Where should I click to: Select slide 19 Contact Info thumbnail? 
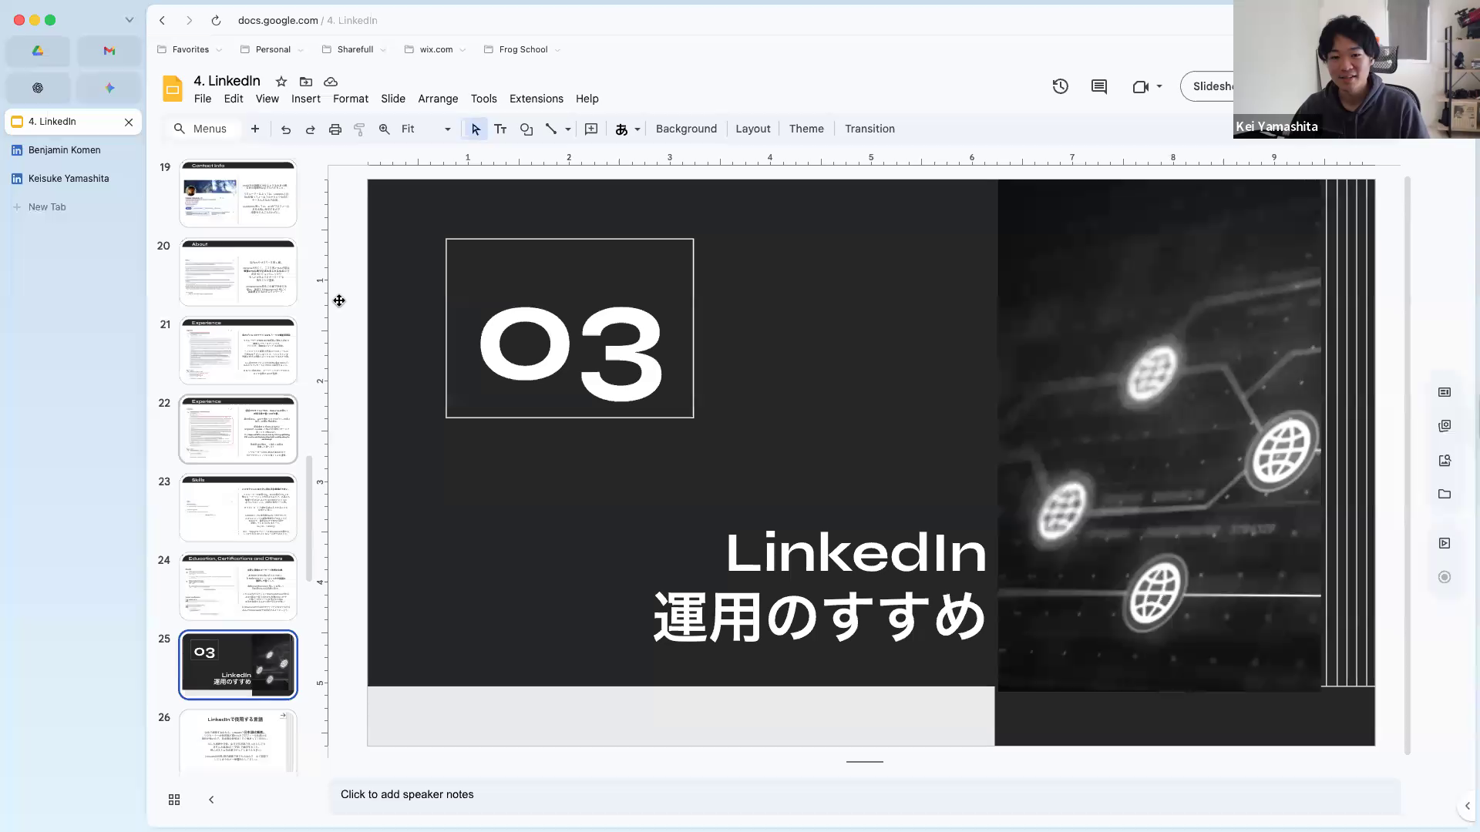238,193
